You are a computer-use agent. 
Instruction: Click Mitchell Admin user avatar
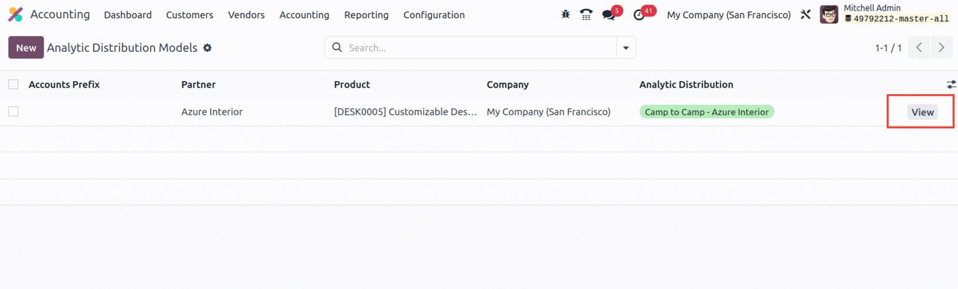click(829, 15)
